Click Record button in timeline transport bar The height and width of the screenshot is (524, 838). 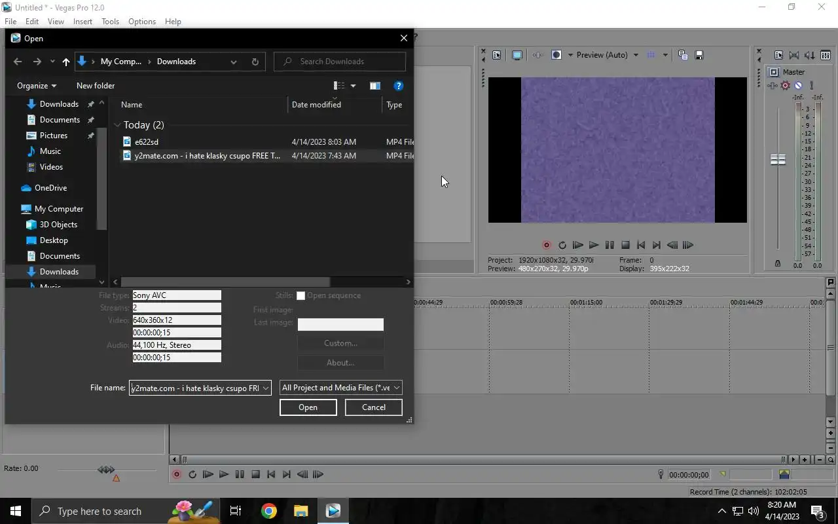[177, 474]
